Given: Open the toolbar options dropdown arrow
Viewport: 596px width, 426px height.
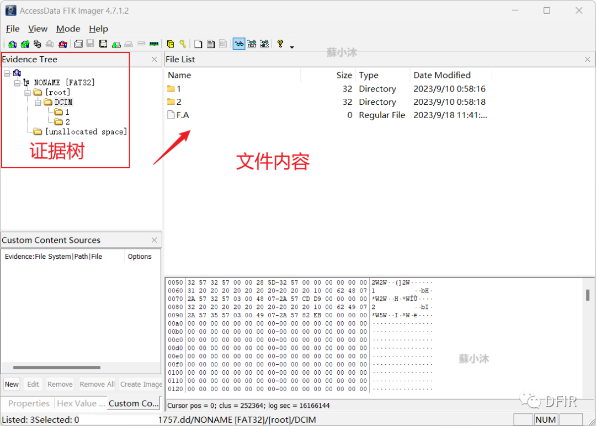Looking at the screenshot, I should pyautogui.click(x=292, y=47).
